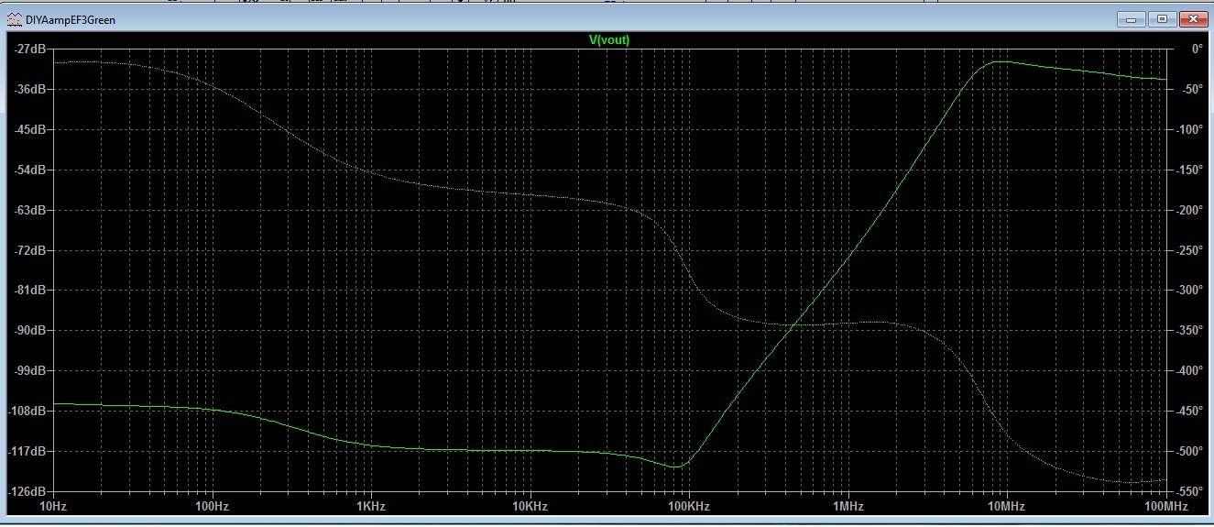
Task: Click the 100KHz frequency axis label
Action: (688, 506)
